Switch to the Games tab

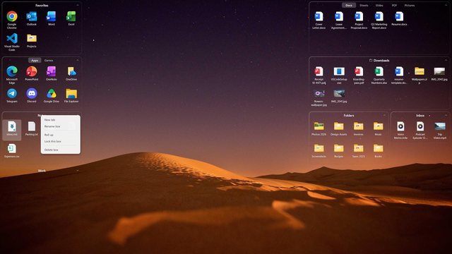pyautogui.click(x=49, y=61)
